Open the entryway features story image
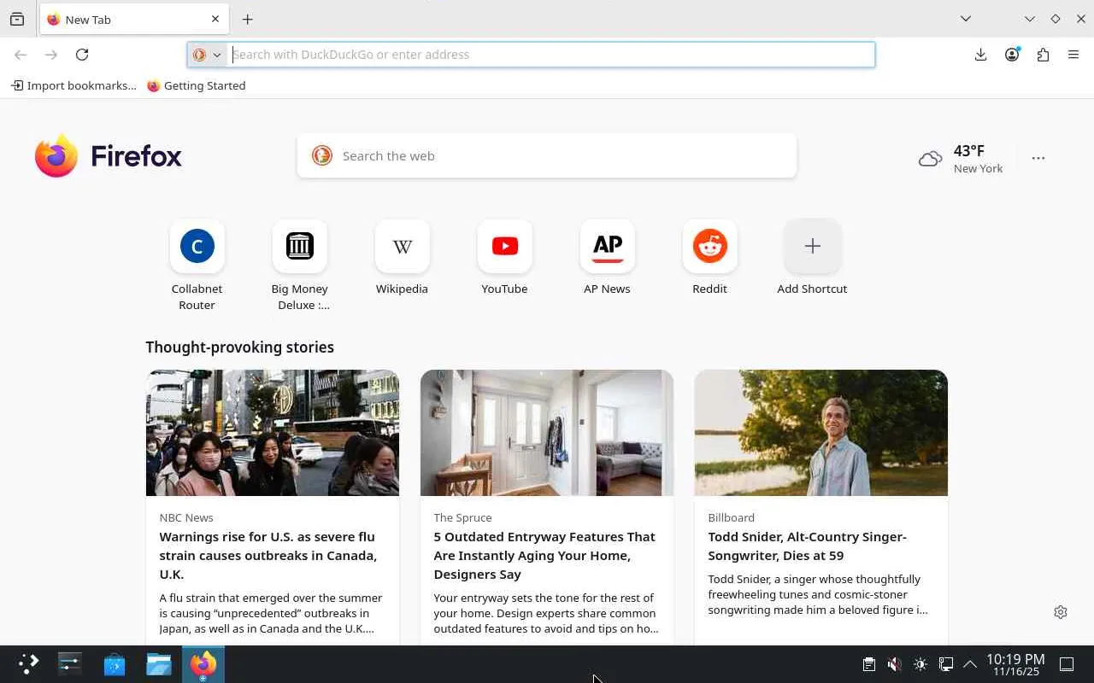The image size is (1094, 683). tap(547, 433)
